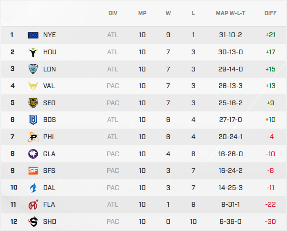Click the VAL team wings logo
The image size is (287, 231).
[33, 86]
